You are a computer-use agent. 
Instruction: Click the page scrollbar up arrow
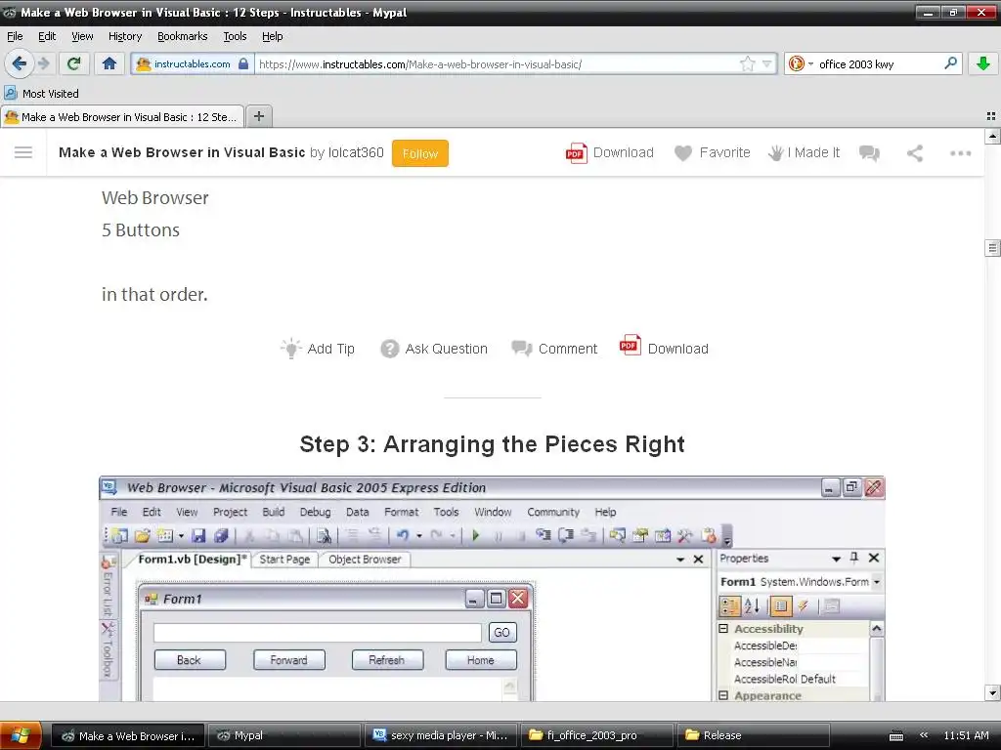point(993,136)
